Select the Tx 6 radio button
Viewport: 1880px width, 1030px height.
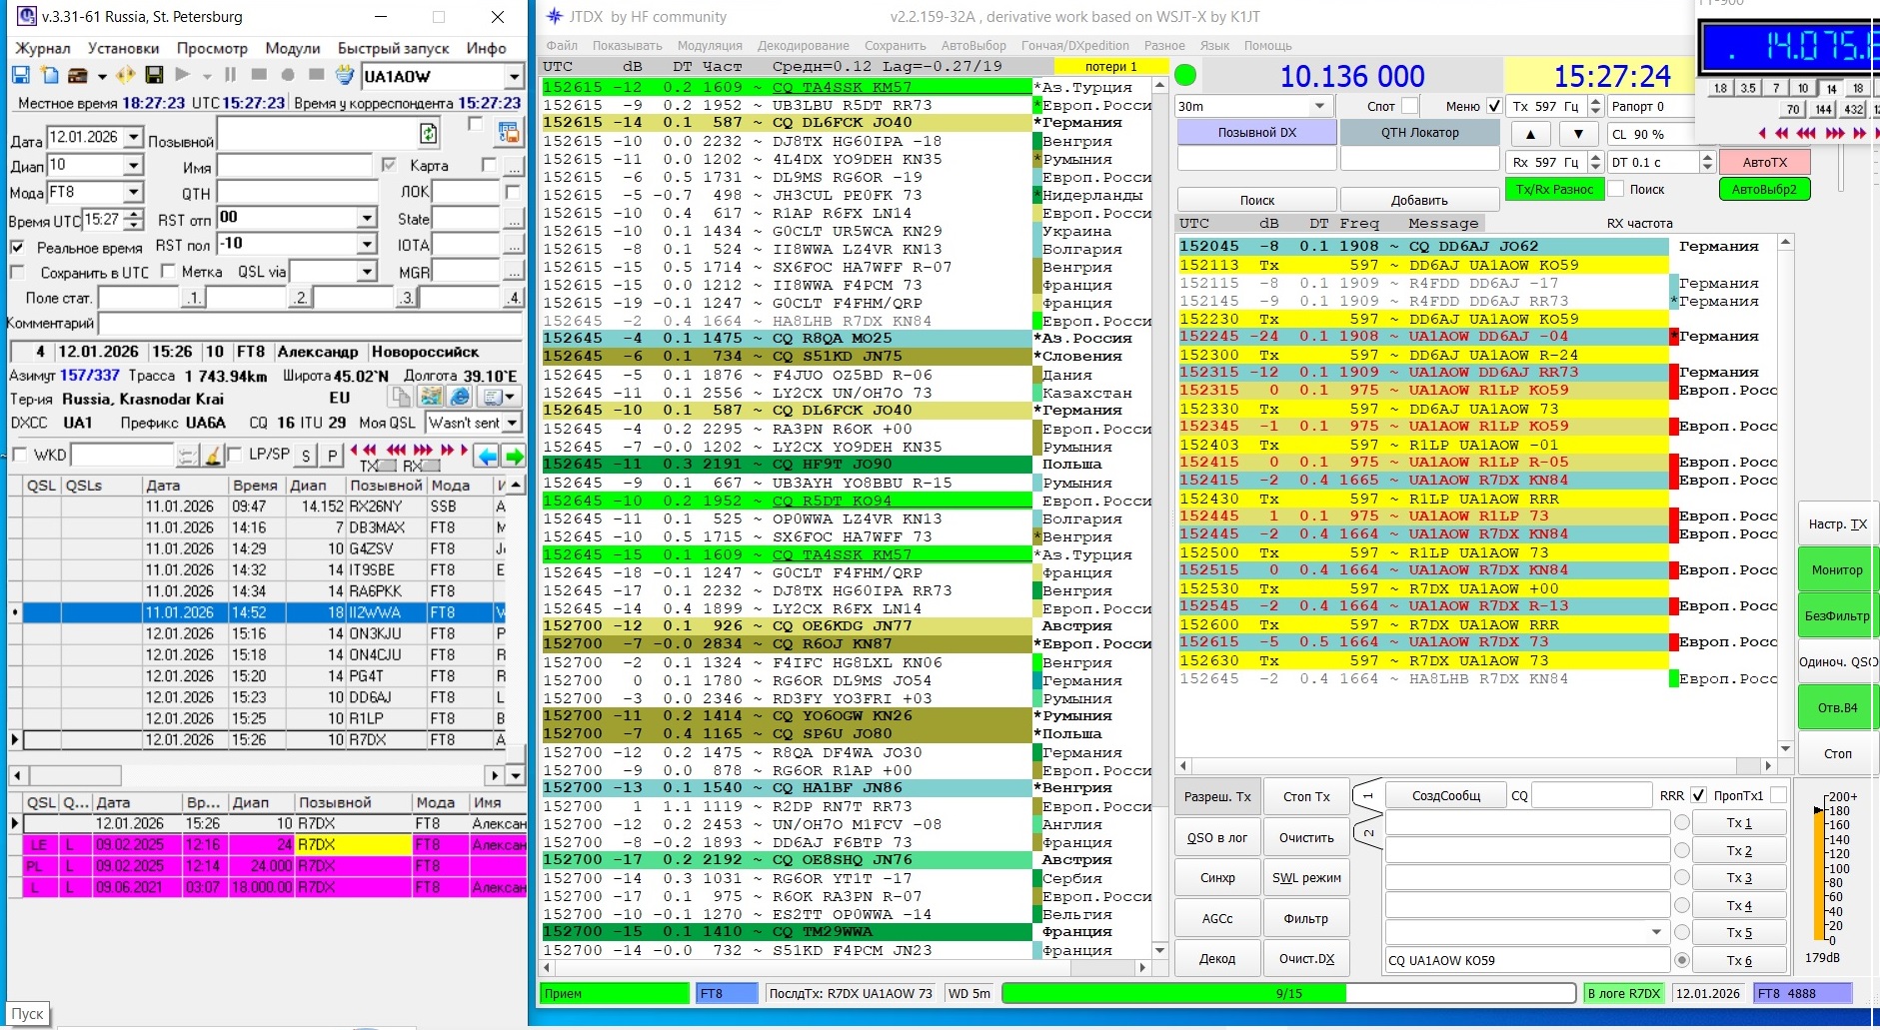pyautogui.click(x=1682, y=960)
